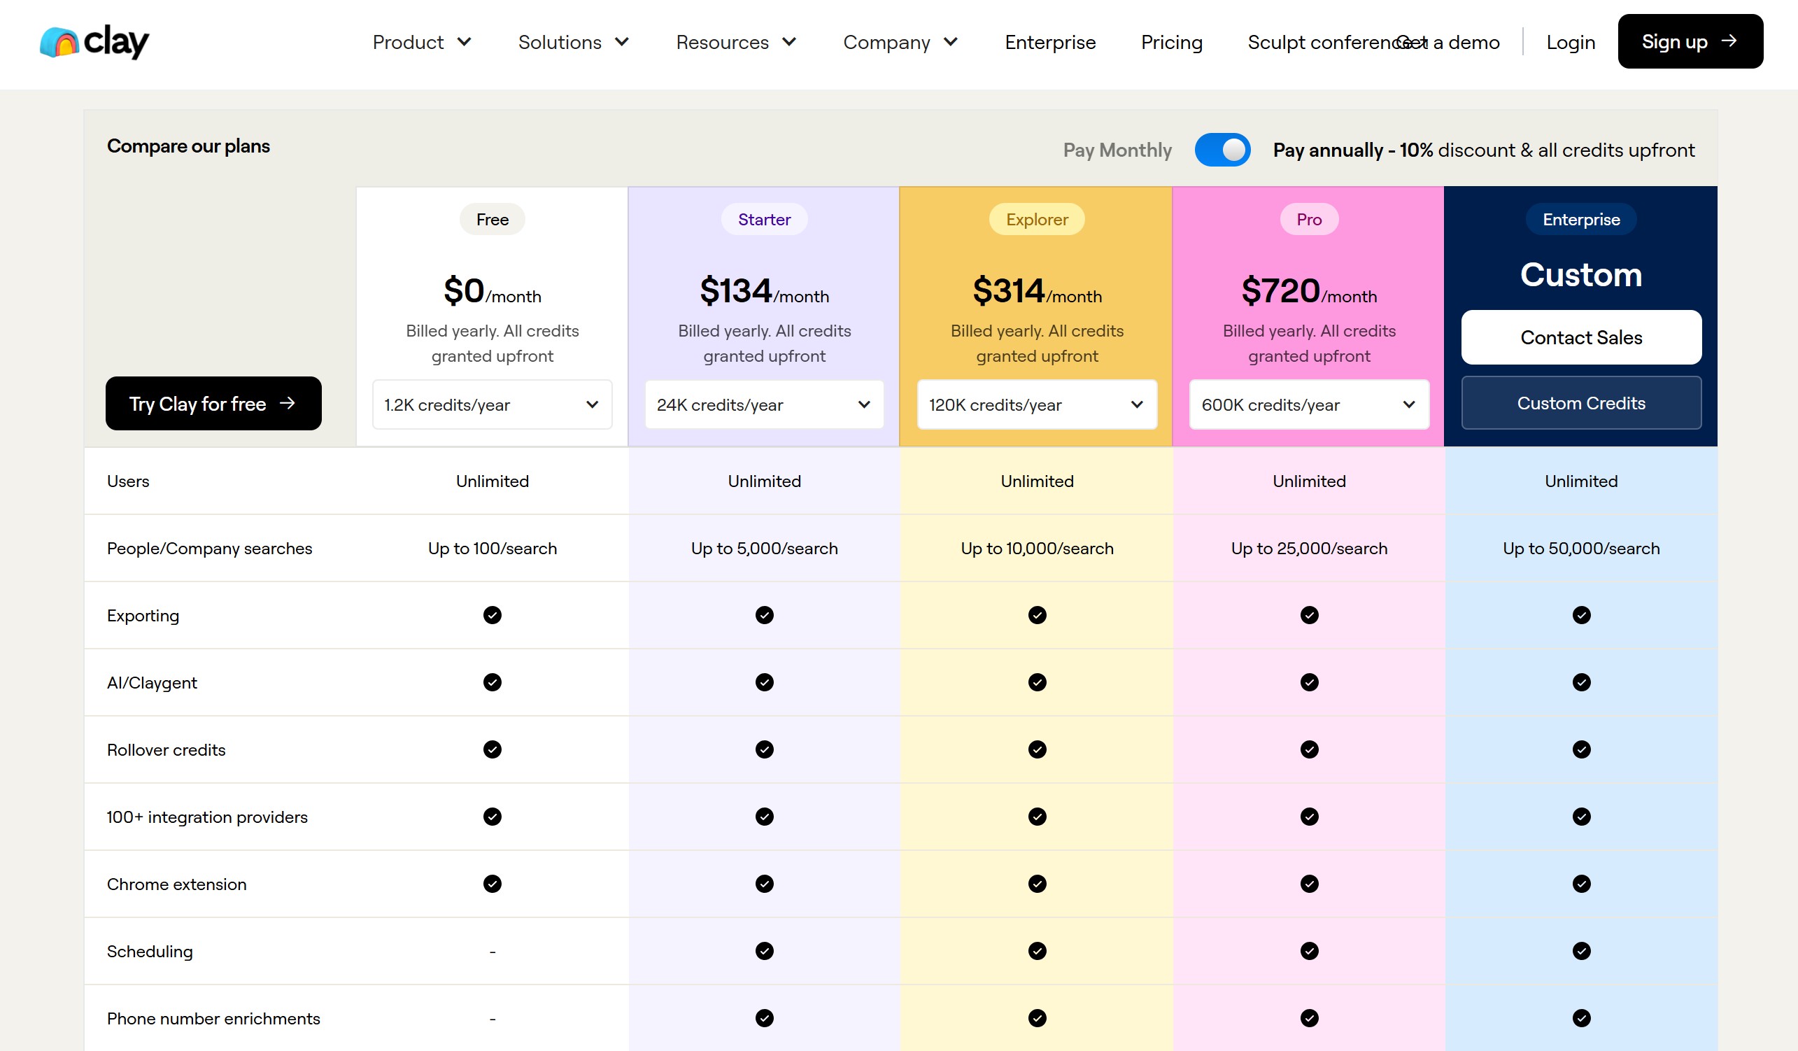1798x1051 pixels.
Task: Select the Pay Monthly label
Action: 1117,150
